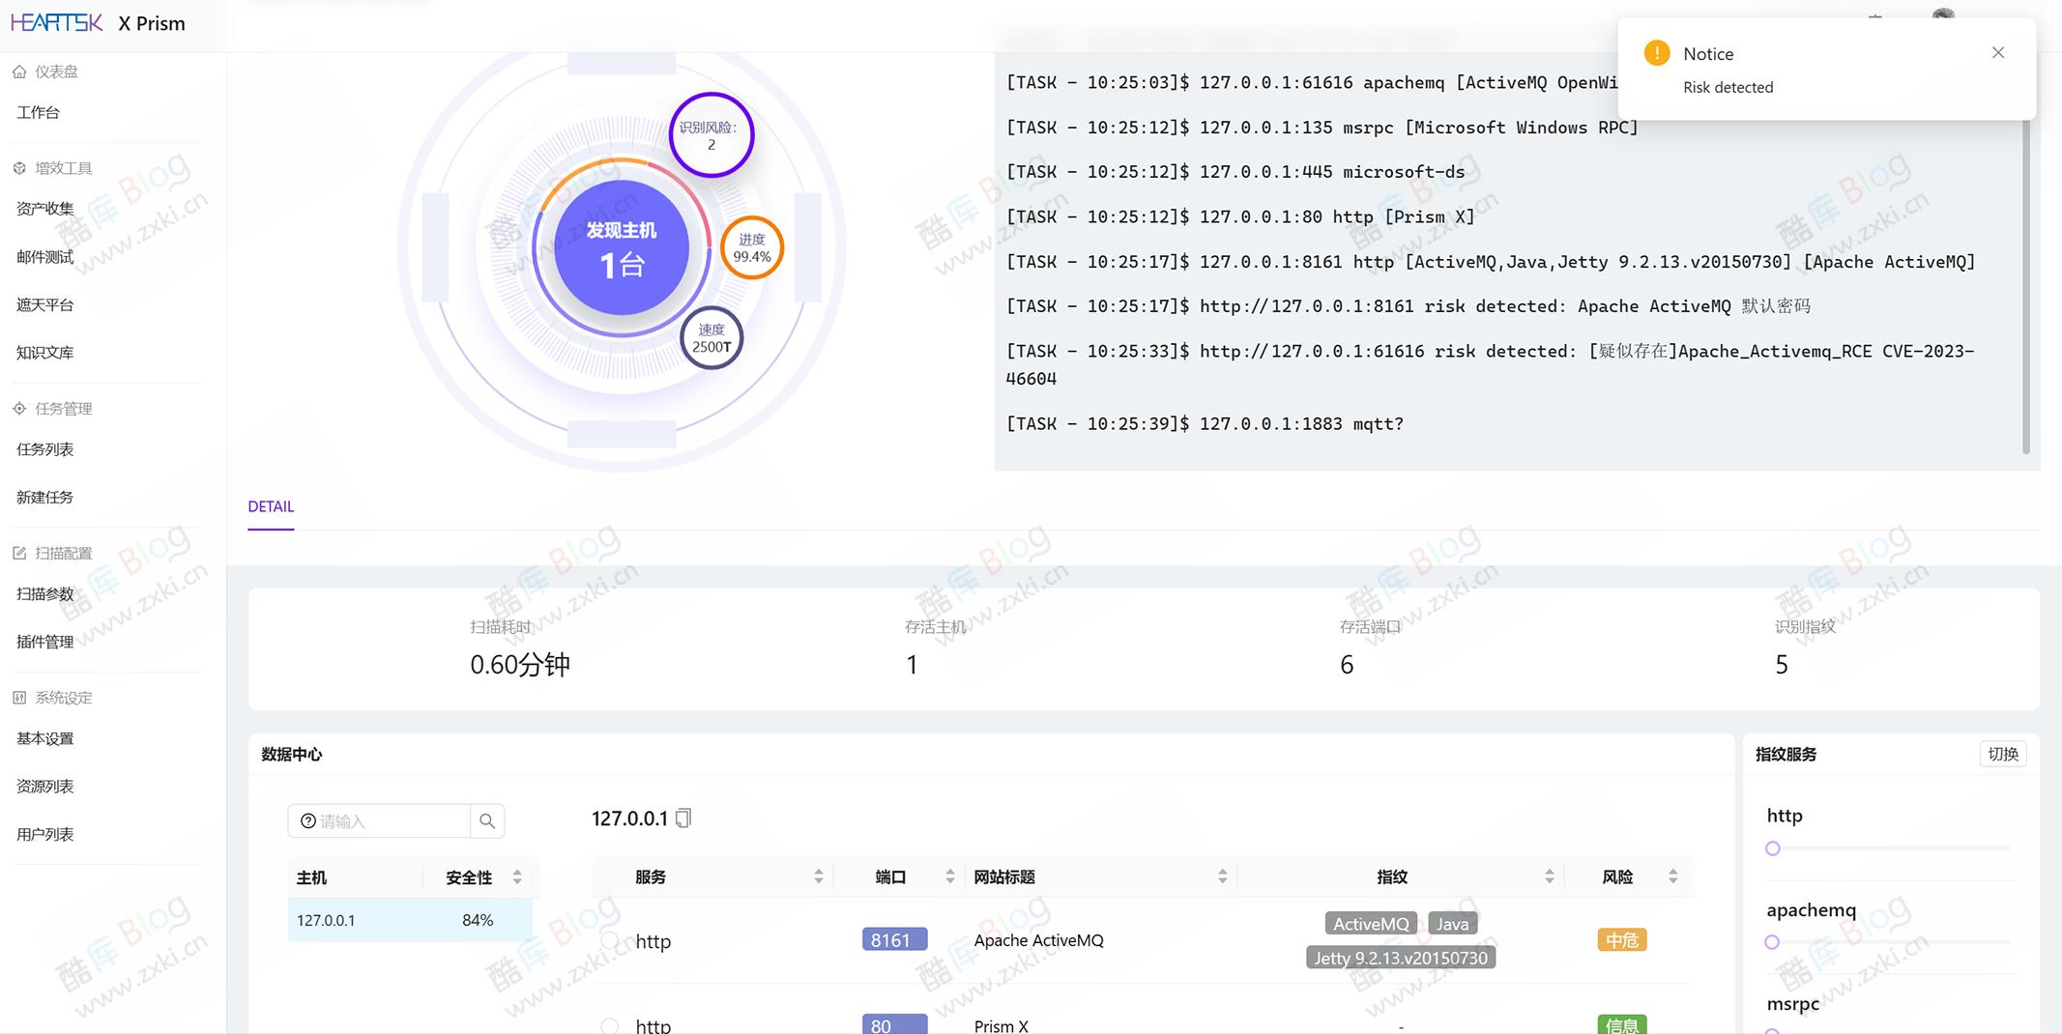Sort table by 服务 column
This screenshot has height=1034, width=2062.
[x=818, y=876]
